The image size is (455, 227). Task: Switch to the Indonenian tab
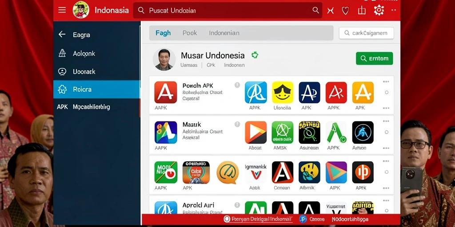pyautogui.click(x=224, y=33)
